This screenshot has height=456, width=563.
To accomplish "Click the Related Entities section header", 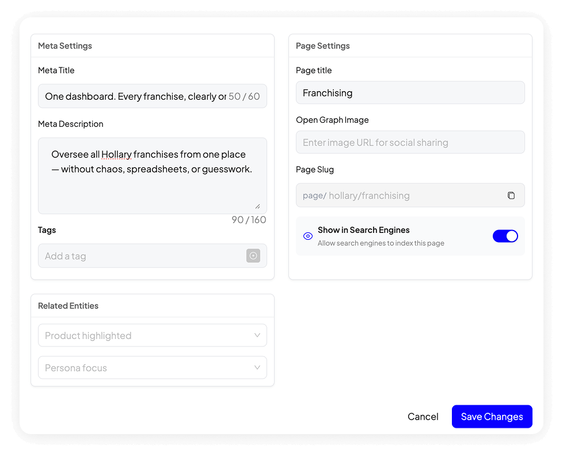I will (68, 306).
